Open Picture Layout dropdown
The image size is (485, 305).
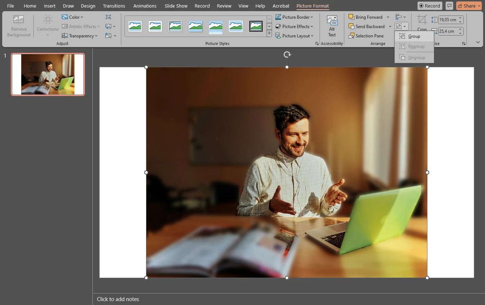[x=294, y=36]
